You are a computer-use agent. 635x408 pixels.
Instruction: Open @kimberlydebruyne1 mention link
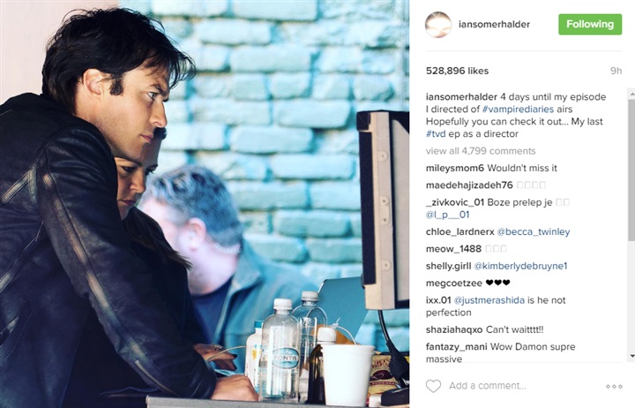pos(521,266)
